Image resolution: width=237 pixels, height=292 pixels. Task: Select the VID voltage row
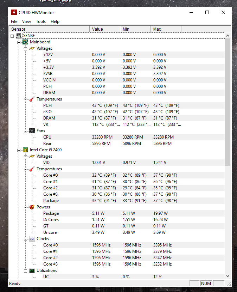(133, 163)
